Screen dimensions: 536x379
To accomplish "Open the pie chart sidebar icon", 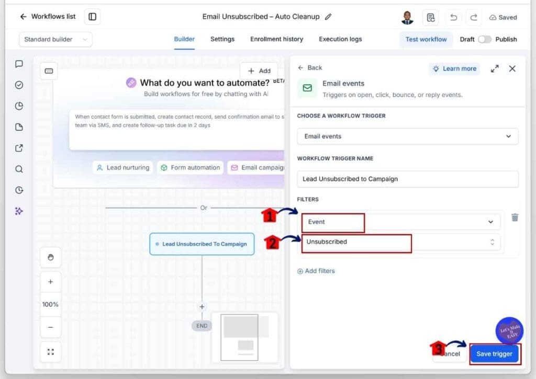I will [19, 106].
